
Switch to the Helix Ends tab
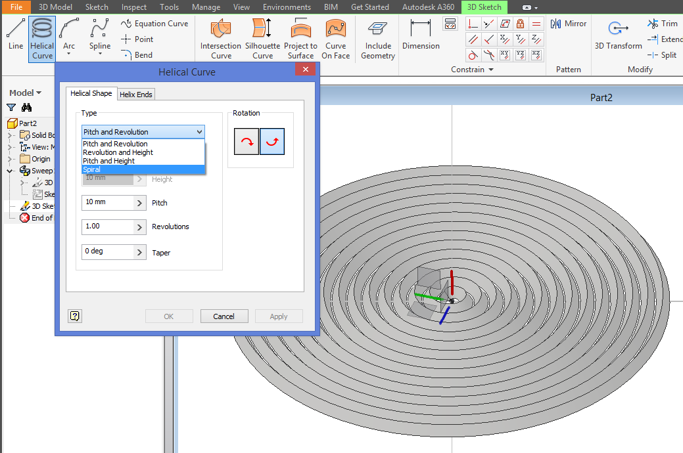pos(136,94)
